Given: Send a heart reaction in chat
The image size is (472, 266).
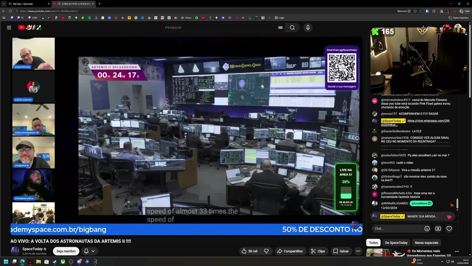Looking at the screenshot, I should tap(449, 229).
